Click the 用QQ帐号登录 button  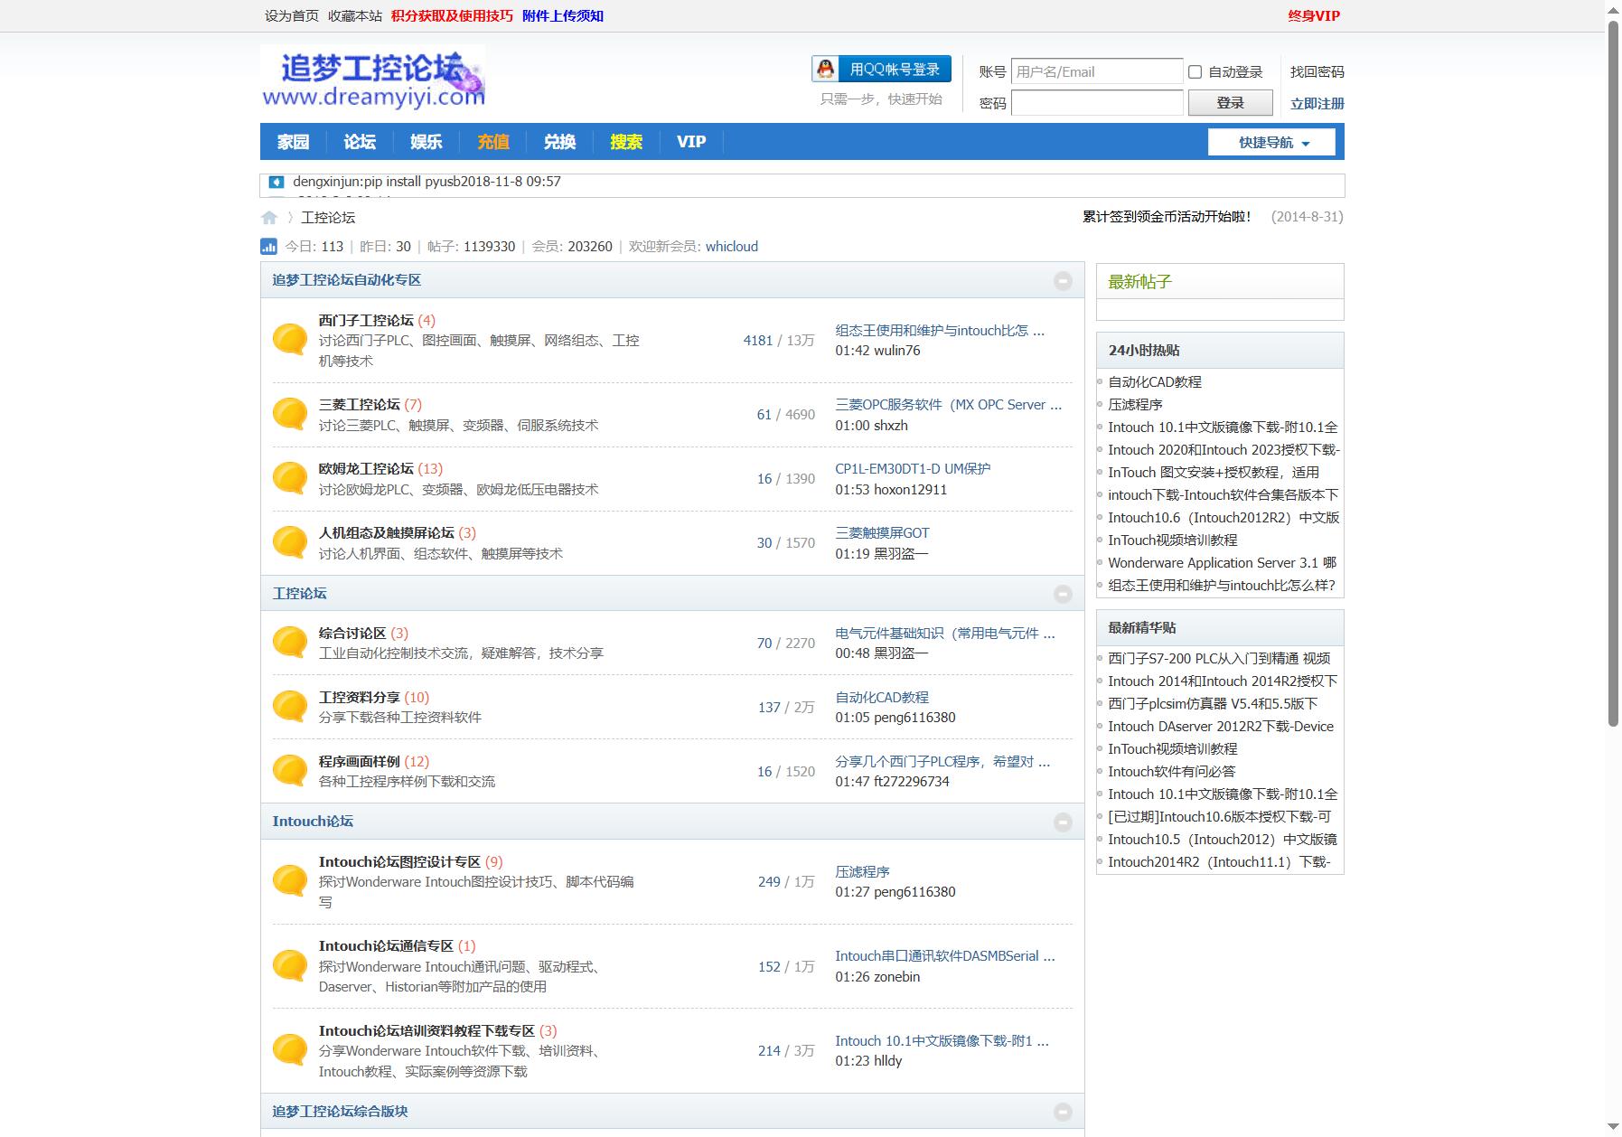click(x=881, y=69)
